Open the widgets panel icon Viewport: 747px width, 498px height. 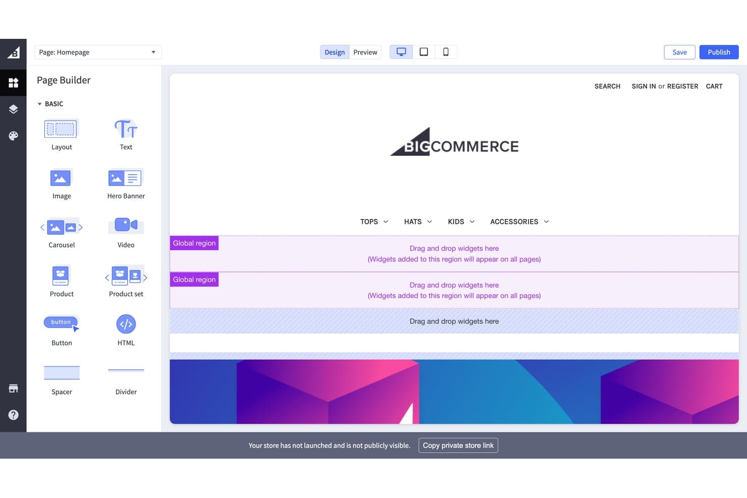coord(13,83)
